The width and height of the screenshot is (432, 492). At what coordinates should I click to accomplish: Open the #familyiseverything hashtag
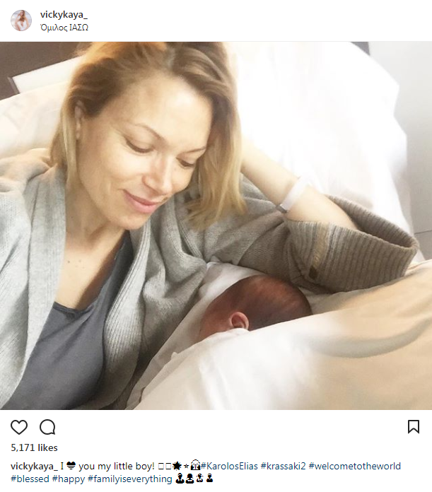click(130, 479)
